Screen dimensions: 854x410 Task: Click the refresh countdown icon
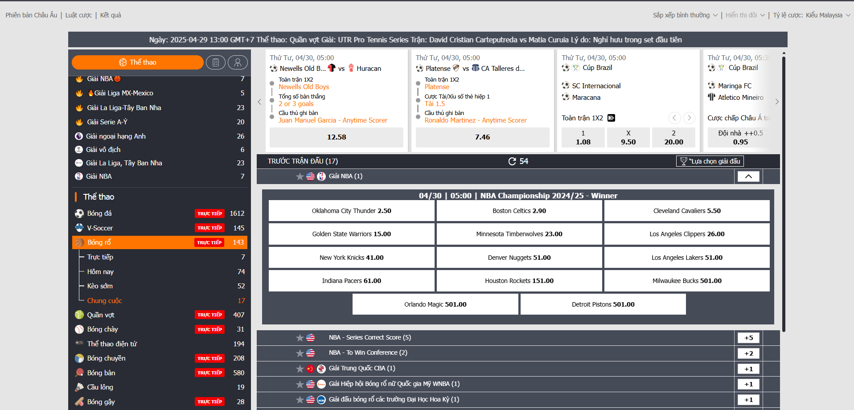512,161
